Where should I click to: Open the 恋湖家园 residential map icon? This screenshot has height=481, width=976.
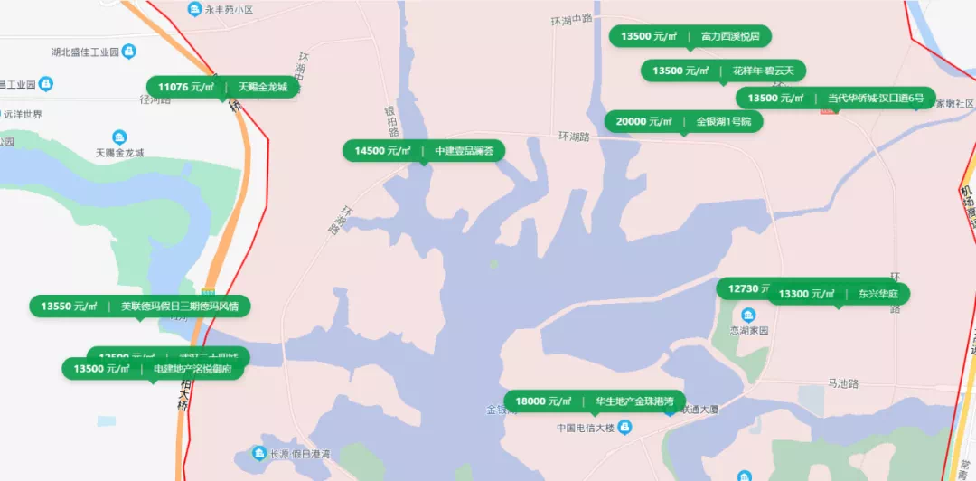(x=749, y=313)
